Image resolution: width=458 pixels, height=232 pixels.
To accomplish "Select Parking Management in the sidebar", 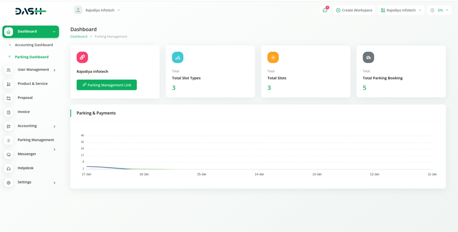I will point(36,140).
